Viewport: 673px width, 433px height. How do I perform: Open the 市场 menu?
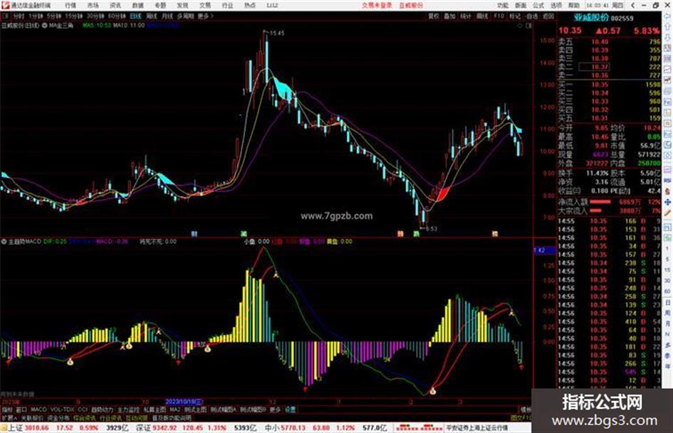tap(93, 5)
